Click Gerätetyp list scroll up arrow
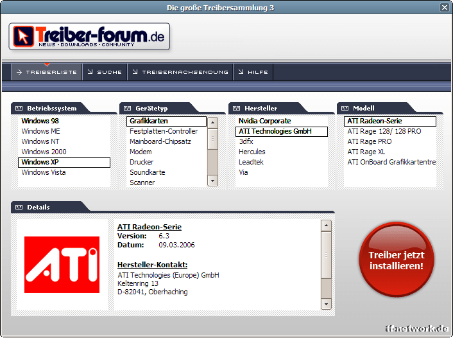Screen dimensions: 453x338 (212, 122)
